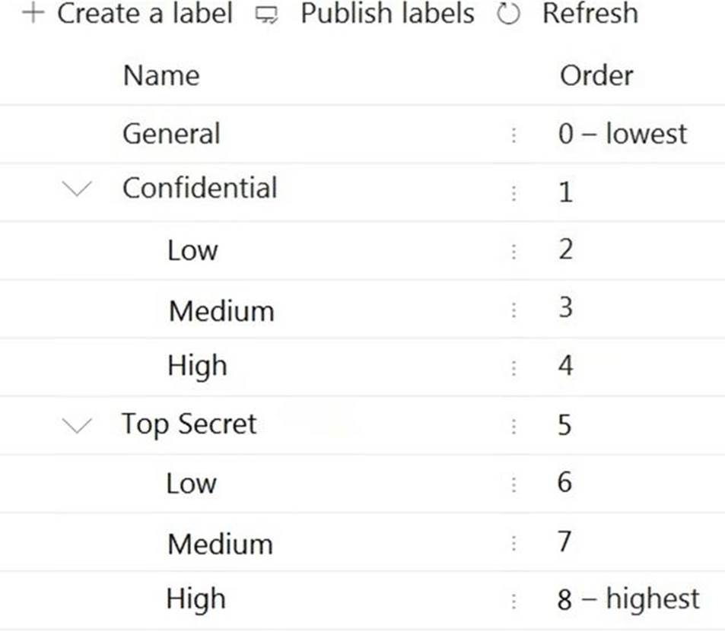Open more options for order 7 Medium label

[x=514, y=543]
